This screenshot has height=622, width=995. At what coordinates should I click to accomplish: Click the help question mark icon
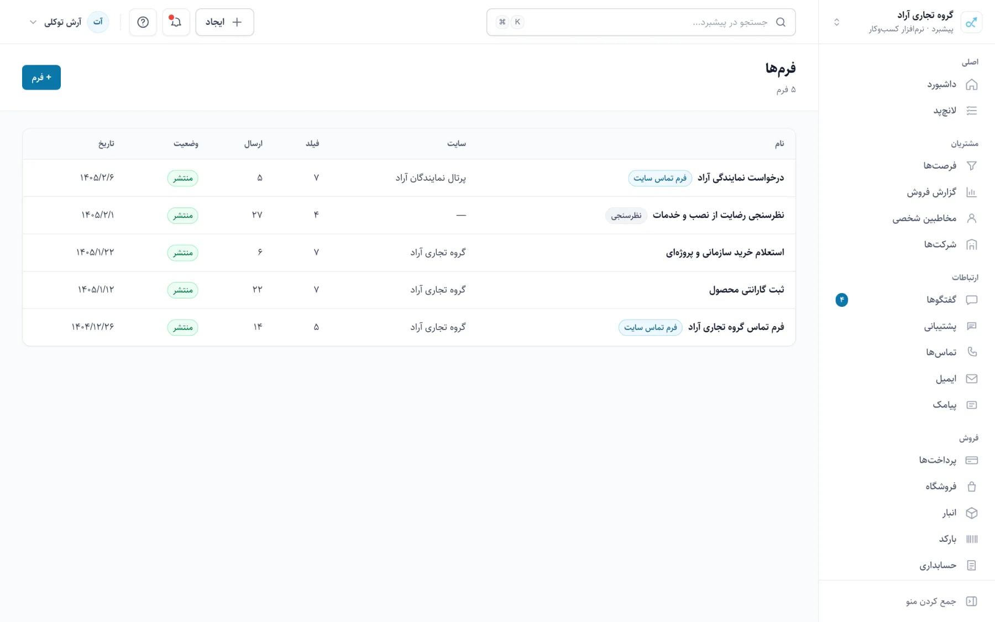[143, 22]
